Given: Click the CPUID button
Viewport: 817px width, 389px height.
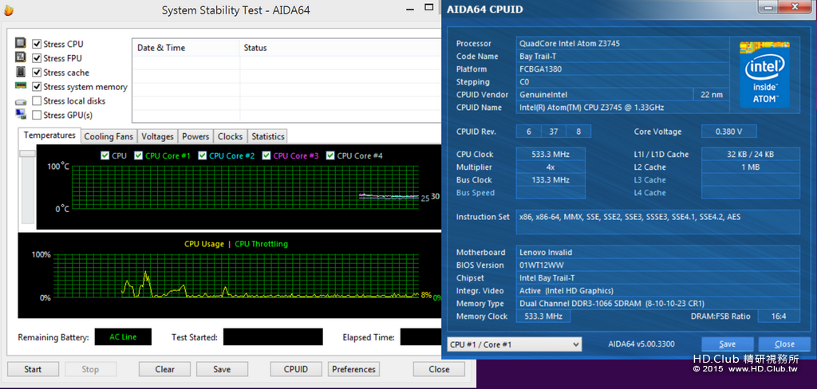Looking at the screenshot, I should pyautogui.click(x=296, y=369).
